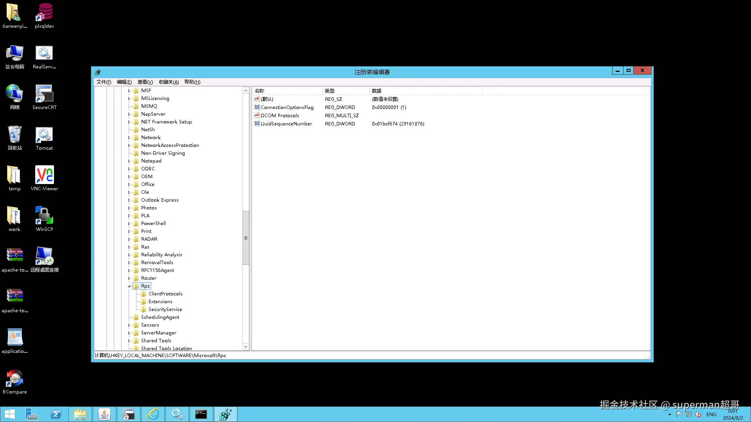751x422 pixels.
Task: Expand the Office registry key
Action: [x=129, y=184]
